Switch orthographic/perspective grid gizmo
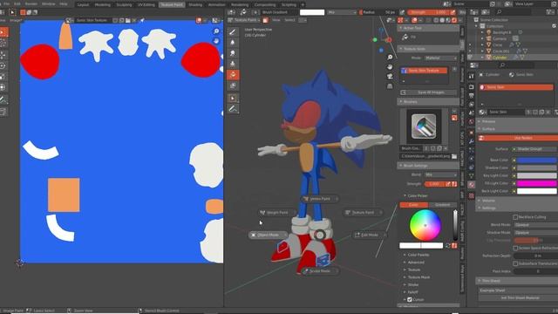This screenshot has height=314, width=558. [x=390, y=85]
